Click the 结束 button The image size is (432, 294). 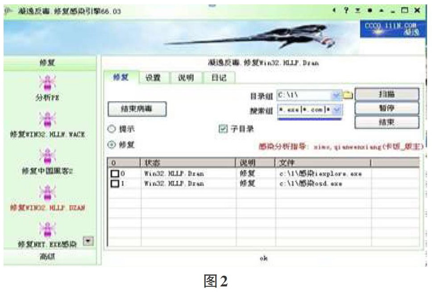coord(387,122)
